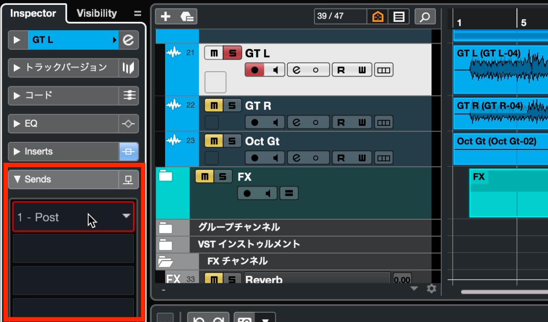
Task: Disable record on GT L track
Action: 255,70
